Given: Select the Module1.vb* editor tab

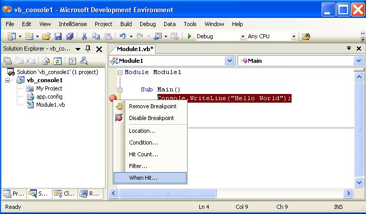Looking at the screenshot, I should [x=135, y=49].
